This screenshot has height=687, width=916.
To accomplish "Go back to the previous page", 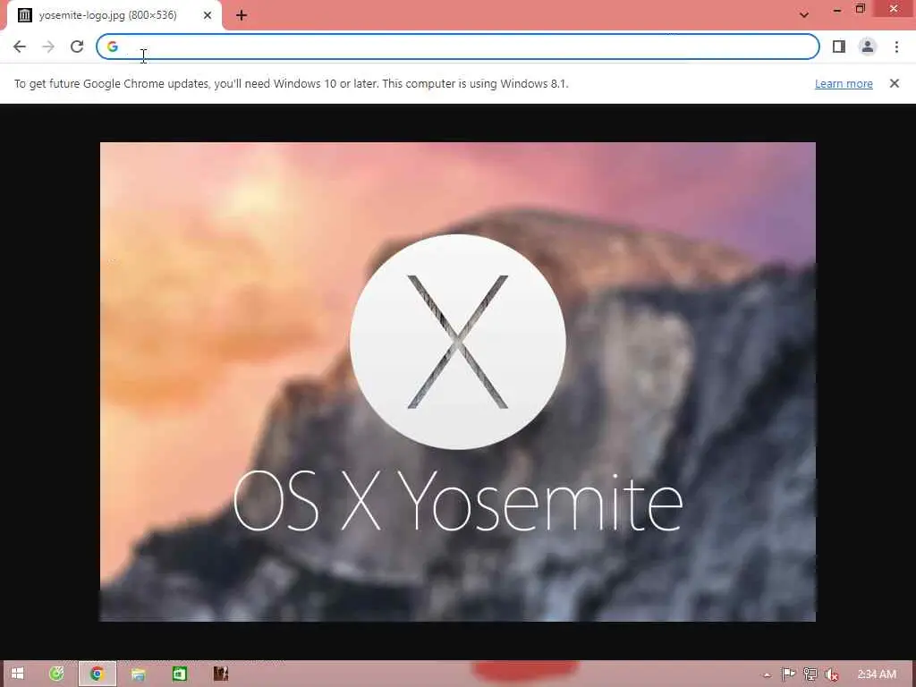I will 20,47.
